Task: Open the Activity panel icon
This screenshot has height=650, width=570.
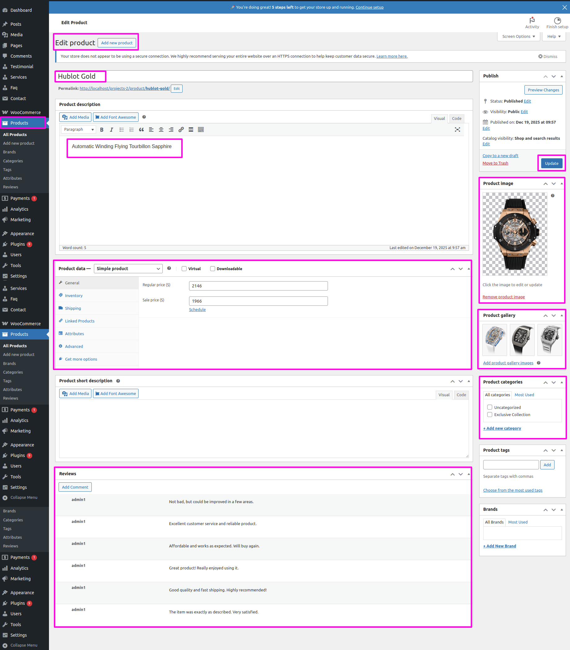Action: [532, 23]
